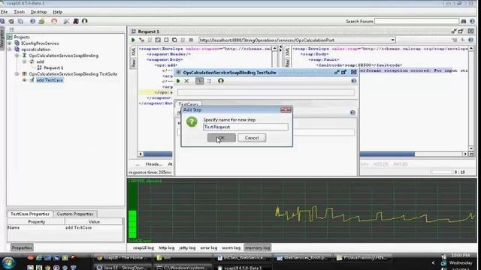The width and height of the screenshot is (481, 270).
Task: Select the TestCases tab in TestSuite window
Action: [x=188, y=104]
